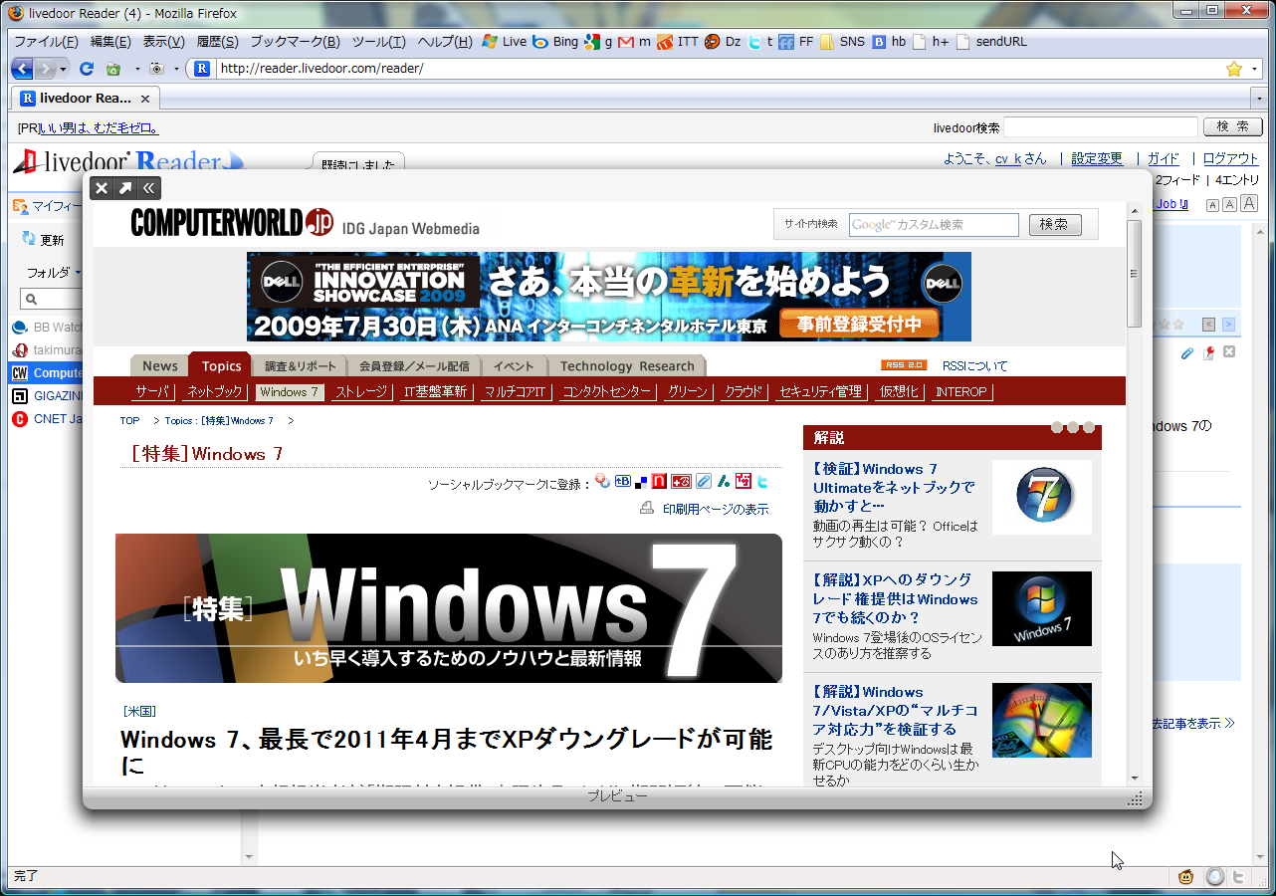1276x896 pixels.
Task: Open ツール menu
Action: 379,42
